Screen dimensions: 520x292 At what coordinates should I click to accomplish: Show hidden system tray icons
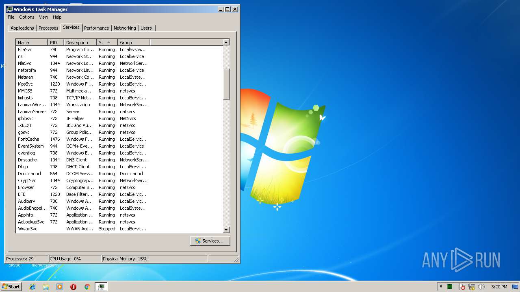pos(441,287)
